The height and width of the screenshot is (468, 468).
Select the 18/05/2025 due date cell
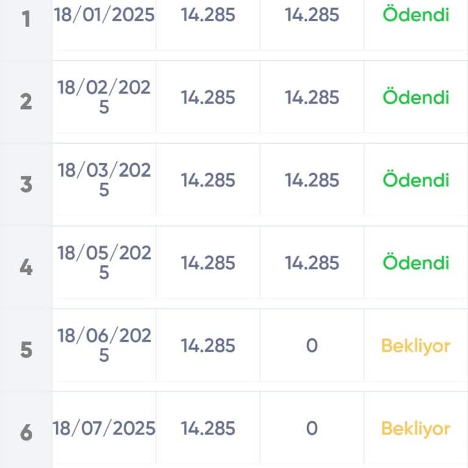click(104, 263)
